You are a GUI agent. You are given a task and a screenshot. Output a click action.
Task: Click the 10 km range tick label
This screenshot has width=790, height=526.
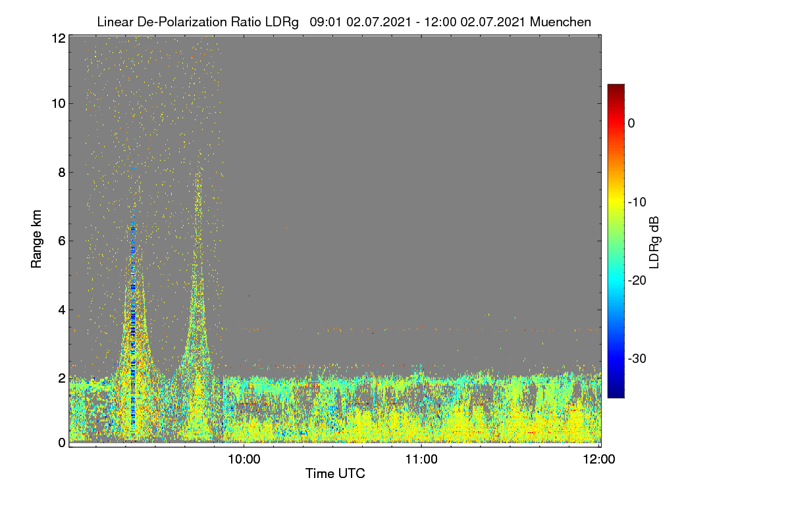point(58,103)
